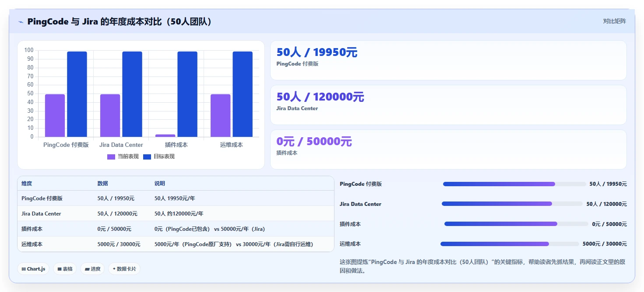Viewport: 644px width, 292px height.
Task: Click the 运维成本 x-axis label under the chart
Action: pyautogui.click(x=232, y=145)
